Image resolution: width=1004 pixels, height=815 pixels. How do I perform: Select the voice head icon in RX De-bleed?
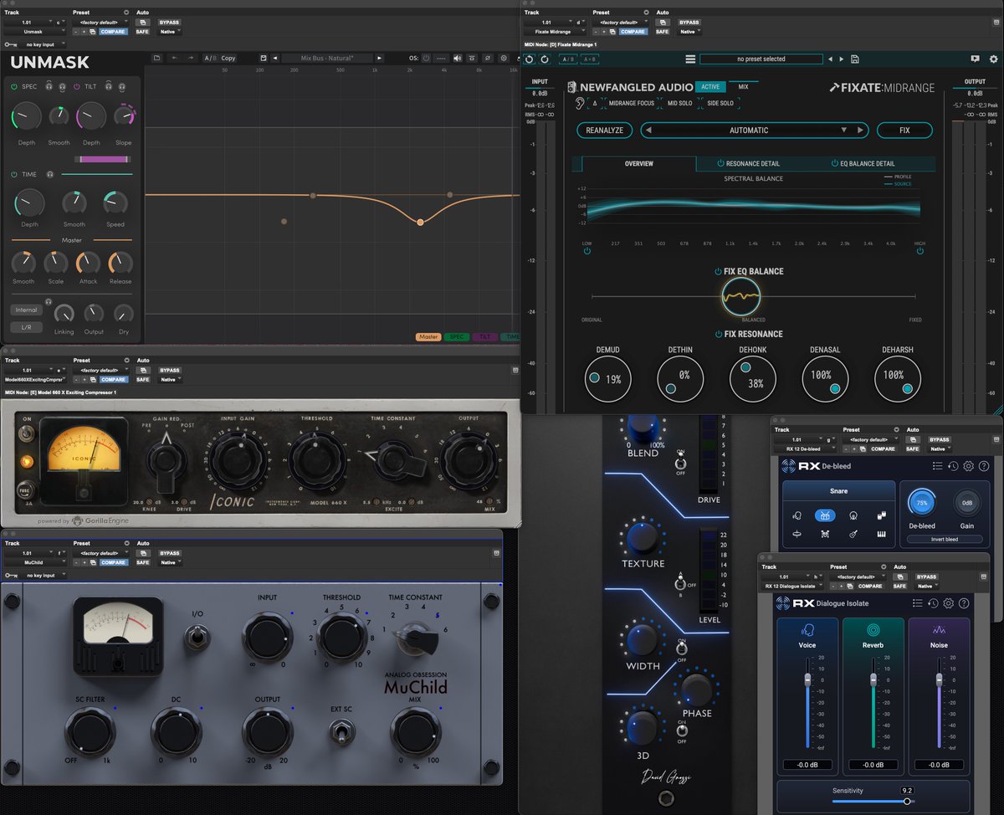tap(797, 516)
